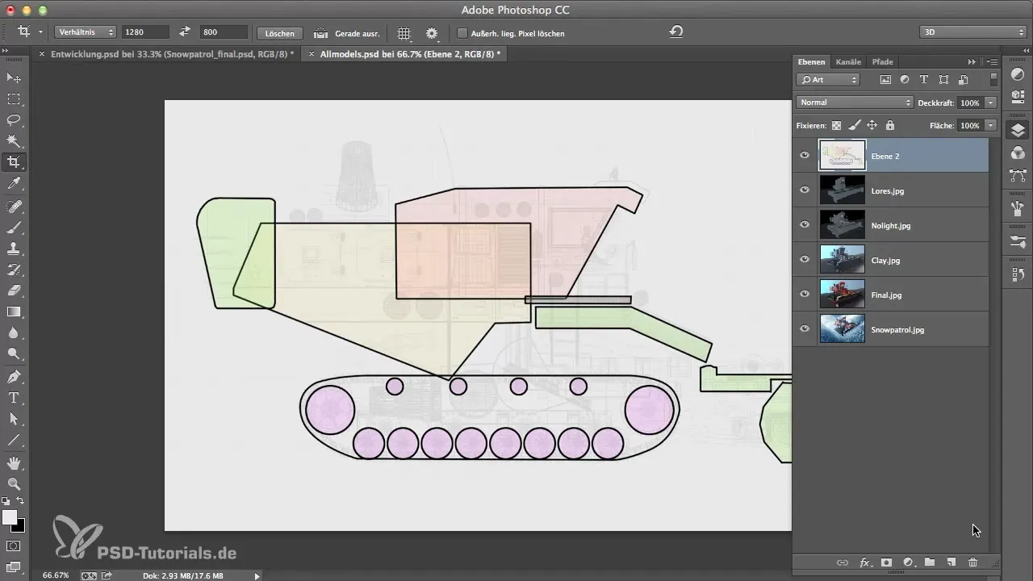Open crop overlay grid options
The width and height of the screenshot is (1033, 581).
(404, 33)
